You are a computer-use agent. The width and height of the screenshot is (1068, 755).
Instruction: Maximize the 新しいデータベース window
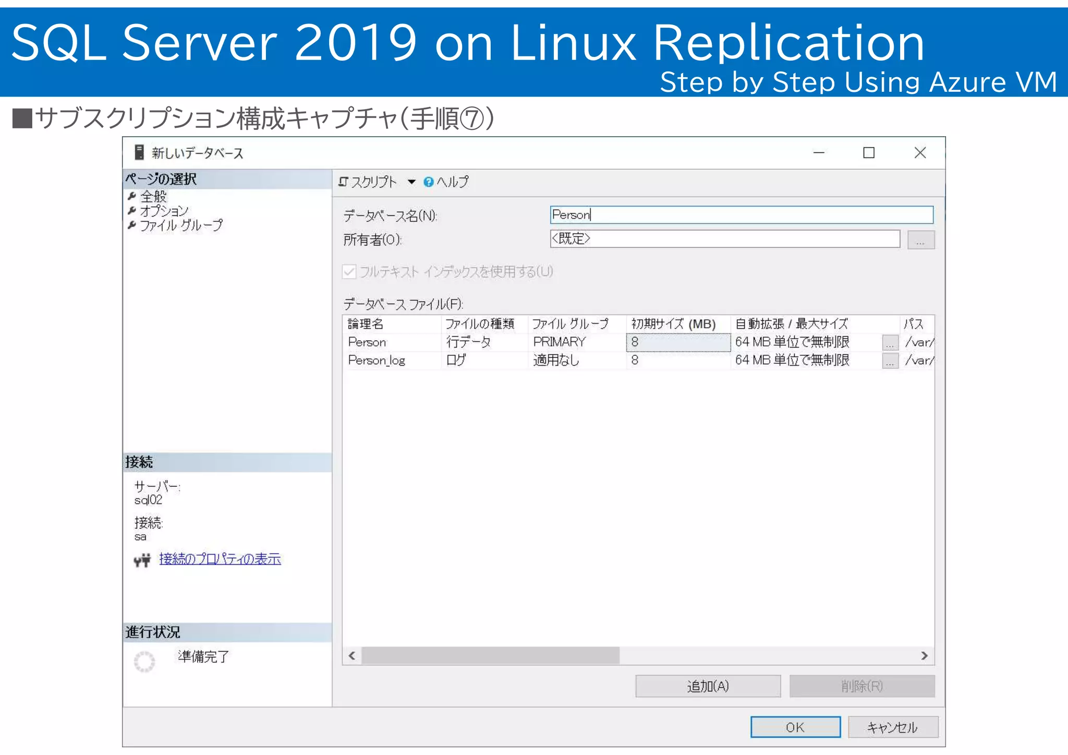point(869,153)
